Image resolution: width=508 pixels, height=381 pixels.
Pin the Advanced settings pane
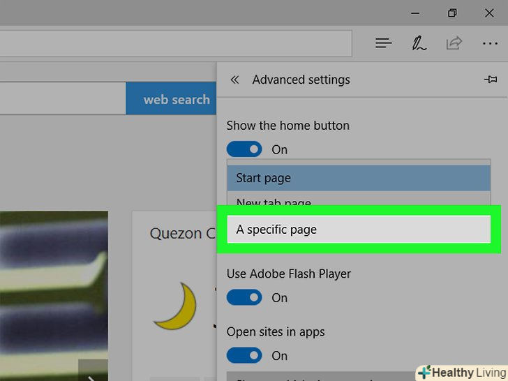pyautogui.click(x=491, y=80)
